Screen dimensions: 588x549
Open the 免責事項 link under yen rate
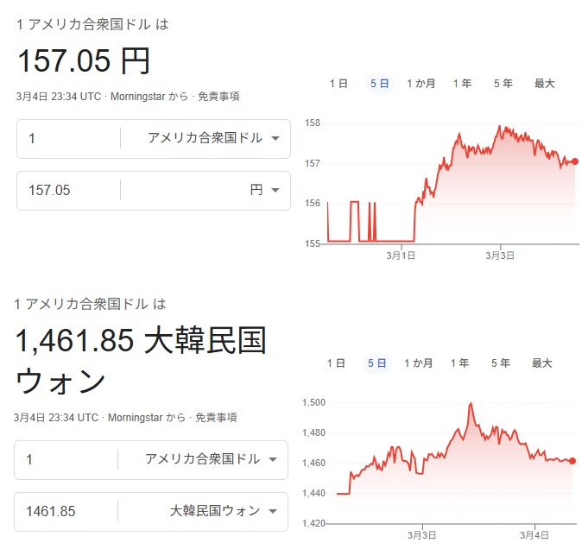218,97
